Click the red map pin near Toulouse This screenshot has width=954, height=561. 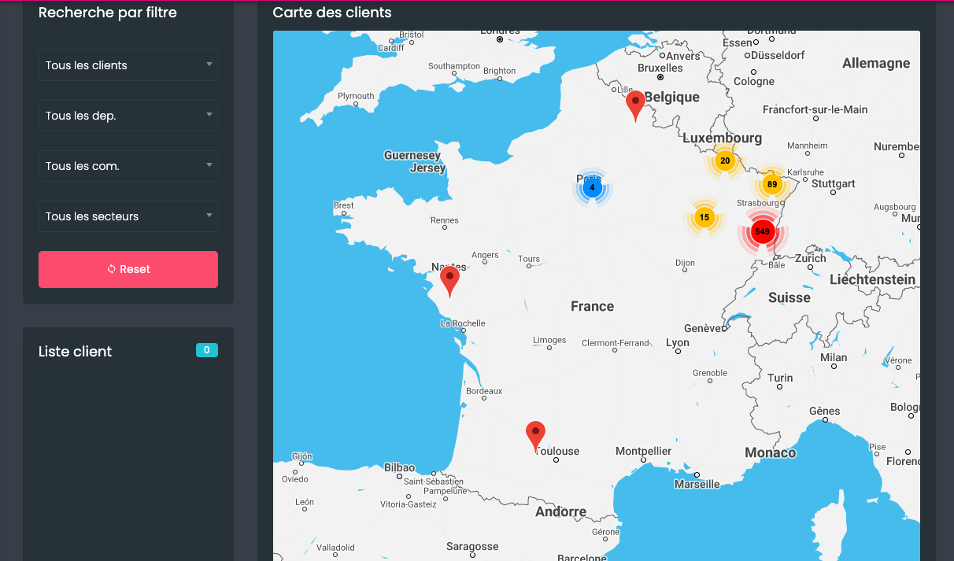click(535, 437)
